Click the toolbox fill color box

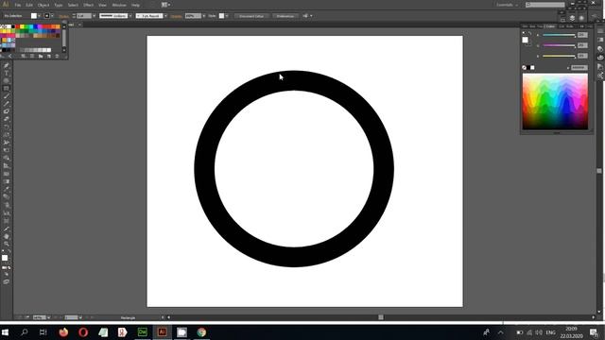pyautogui.click(x=5, y=258)
